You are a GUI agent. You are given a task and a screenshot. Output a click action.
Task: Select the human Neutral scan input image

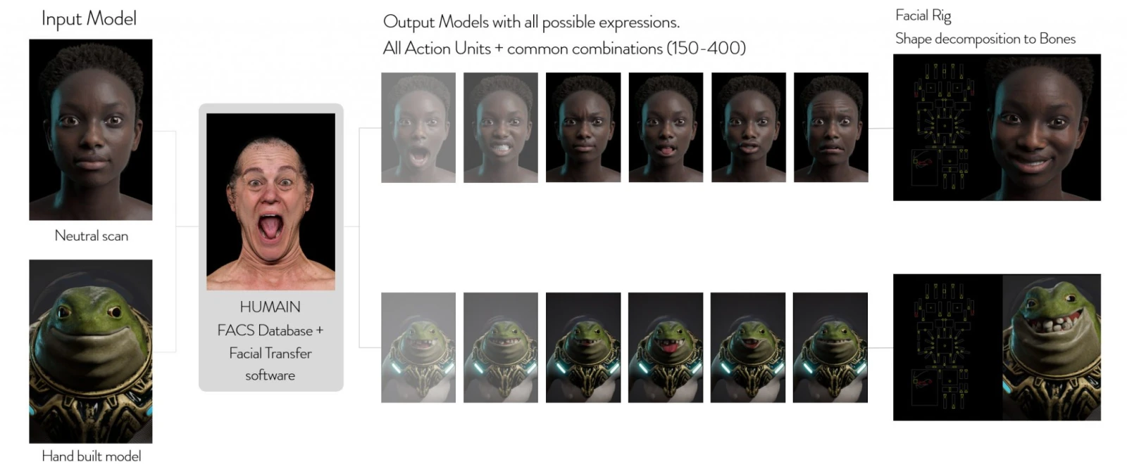point(90,129)
